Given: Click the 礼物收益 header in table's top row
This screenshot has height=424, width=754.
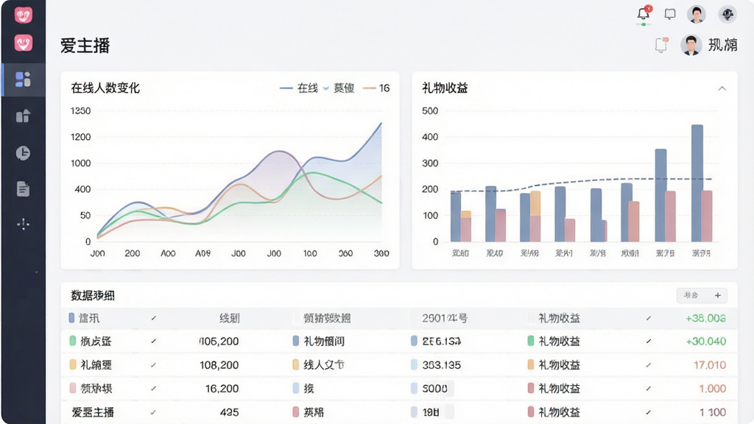Looking at the screenshot, I should [x=559, y=318].
